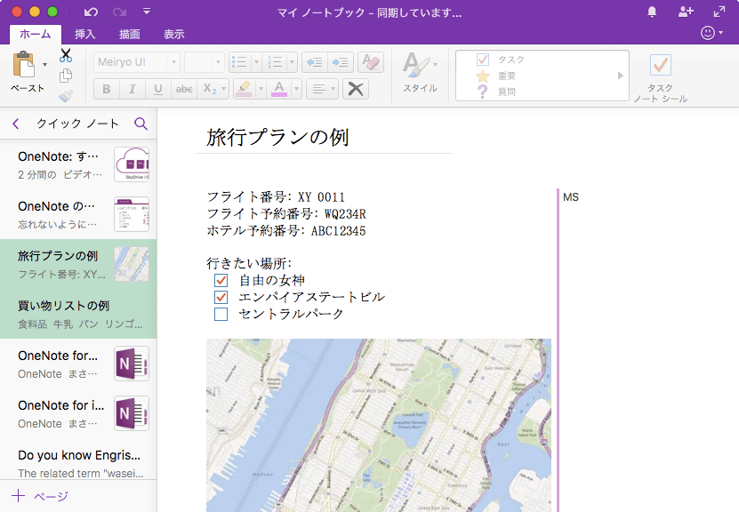Image resolution: width=739 pixels, height=512 pixels.
Task: Uncheck the 自由の女神 checkbox
Action: point(221,281)
